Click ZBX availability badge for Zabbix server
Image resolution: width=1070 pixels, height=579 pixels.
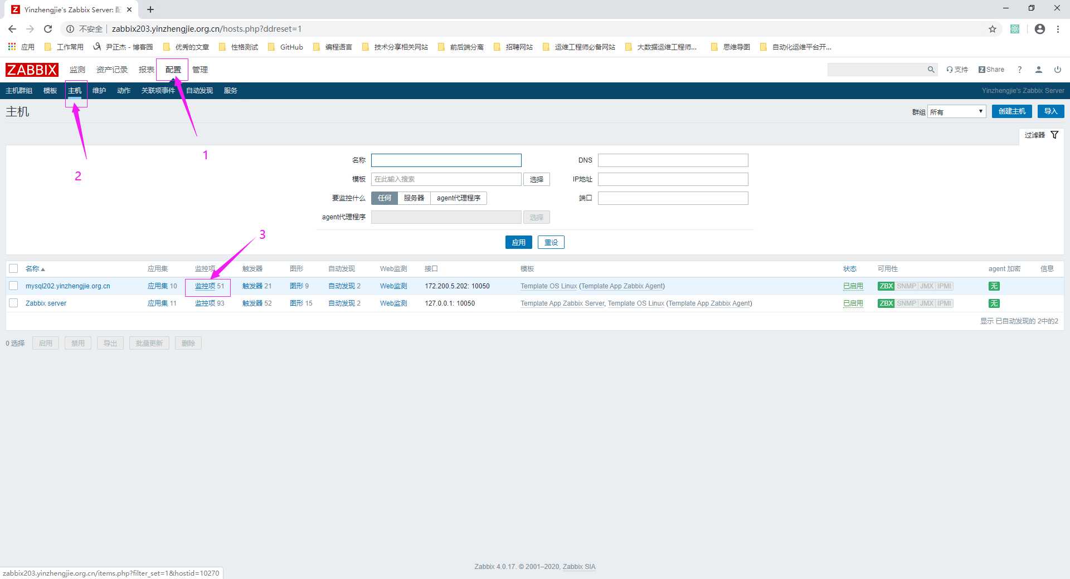pos(886,303)
